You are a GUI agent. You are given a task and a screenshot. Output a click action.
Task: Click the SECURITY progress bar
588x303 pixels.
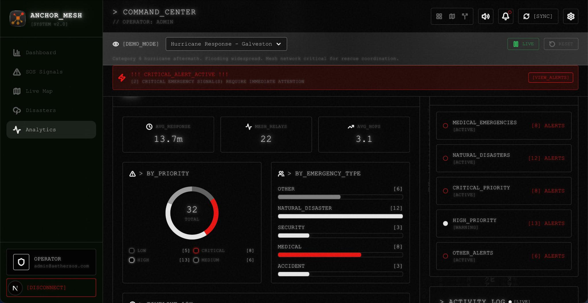click(340, 236)
